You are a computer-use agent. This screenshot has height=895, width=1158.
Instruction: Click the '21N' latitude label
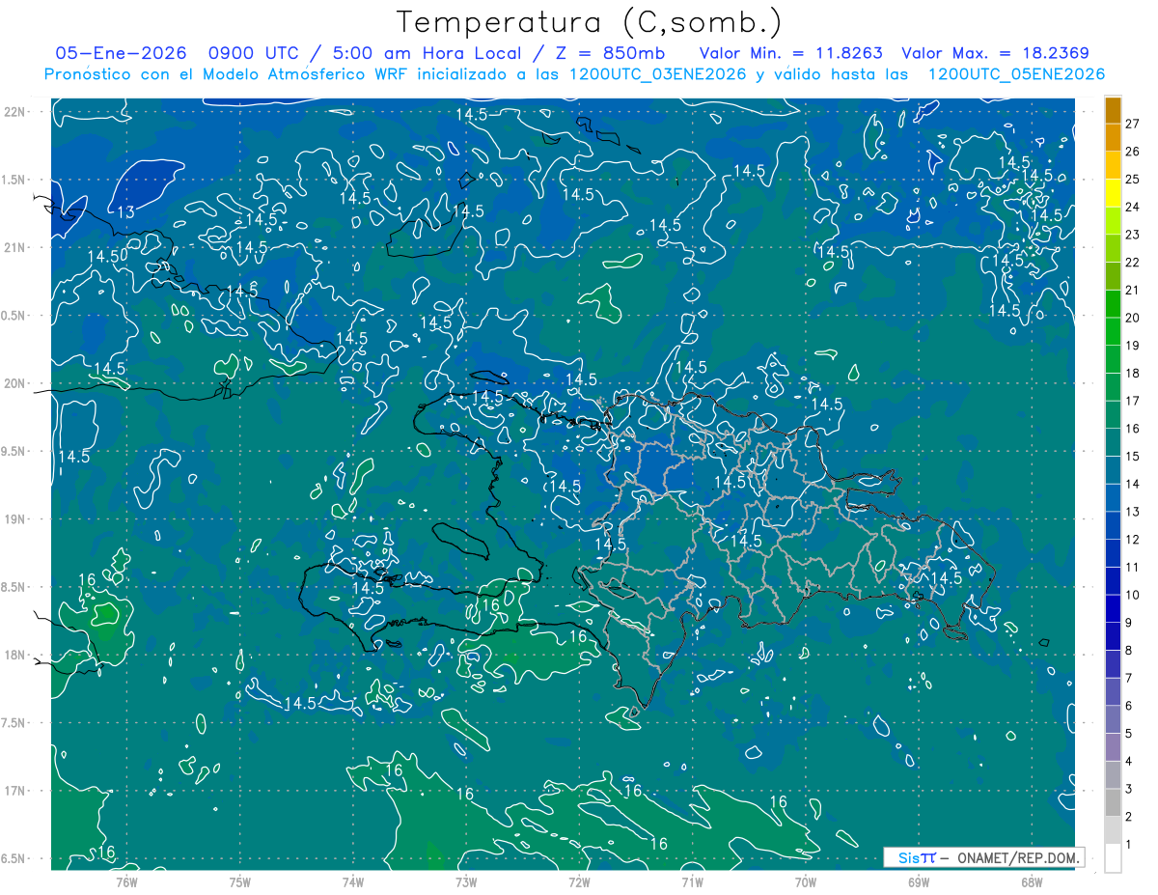click(x=15, y=248)
